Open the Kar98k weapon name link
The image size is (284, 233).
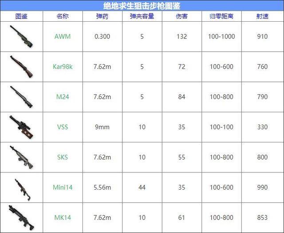click(x=63, y=67)
